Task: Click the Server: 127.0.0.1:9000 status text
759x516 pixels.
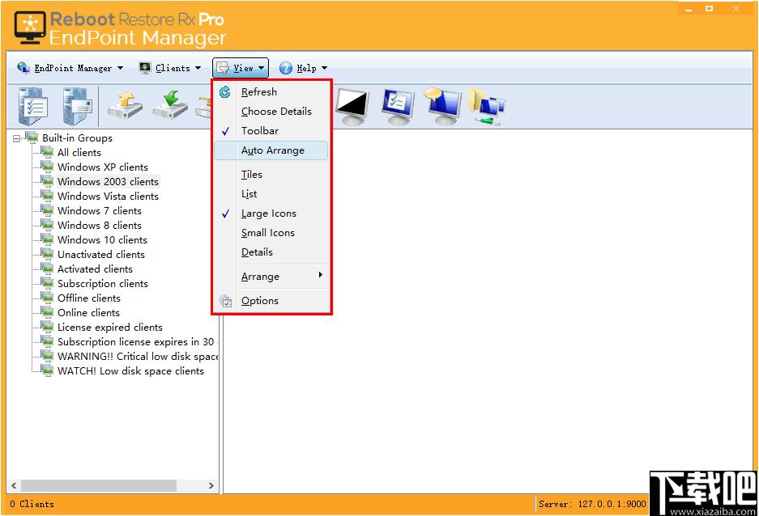Action: 592,504
